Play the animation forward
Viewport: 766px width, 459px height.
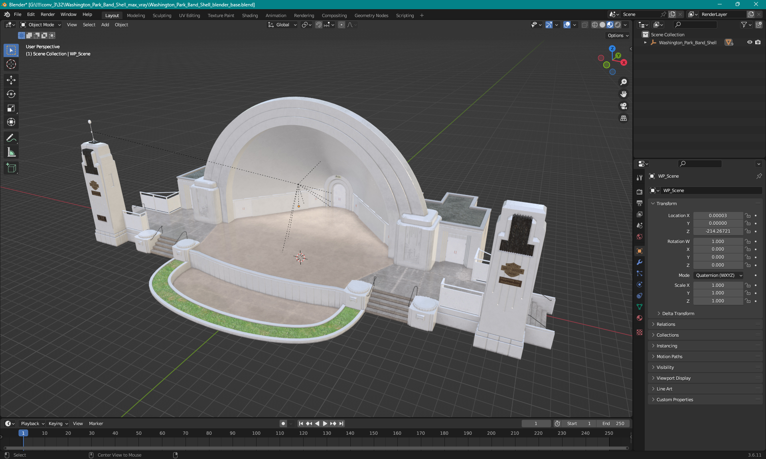pos(325,424)
